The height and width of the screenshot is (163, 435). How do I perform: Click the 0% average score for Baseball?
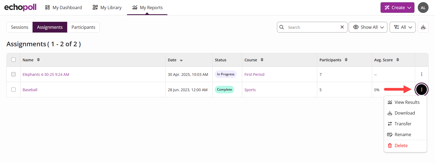pos(377,90)
